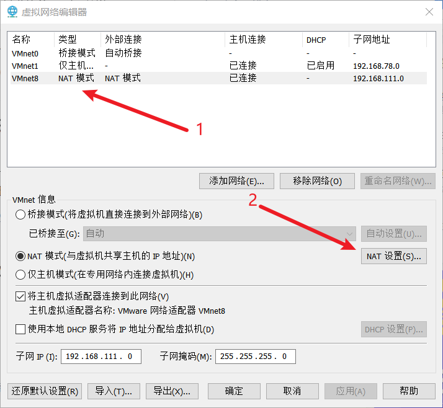Click the 子网 IP input field

pyautogui.click(x=101, y=357)
